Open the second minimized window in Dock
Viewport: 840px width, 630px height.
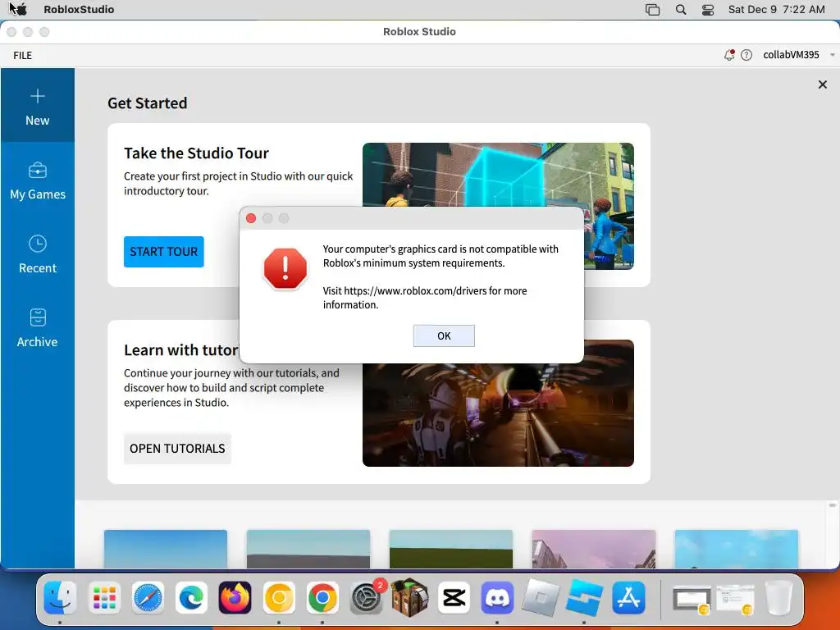(x=735, y=599)
